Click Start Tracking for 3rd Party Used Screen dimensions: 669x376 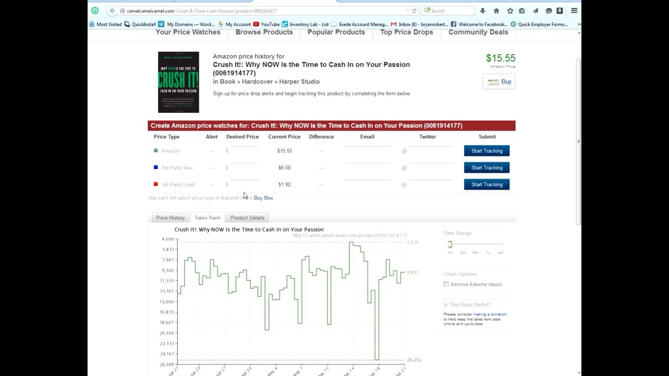tap(487, 184)
